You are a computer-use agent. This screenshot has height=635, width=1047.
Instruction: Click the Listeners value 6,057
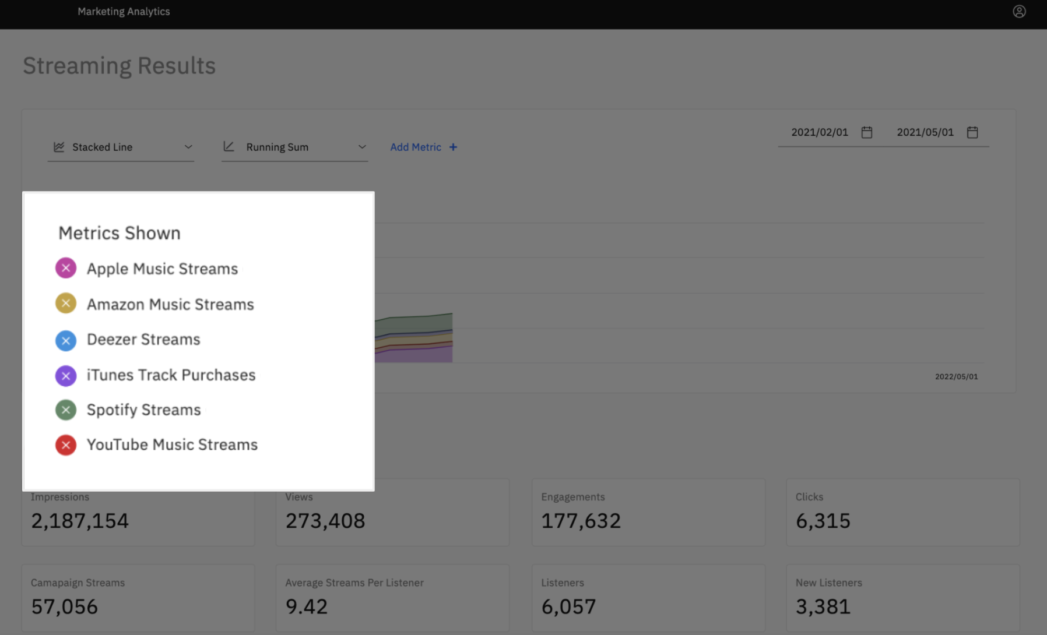coord(568,606)
